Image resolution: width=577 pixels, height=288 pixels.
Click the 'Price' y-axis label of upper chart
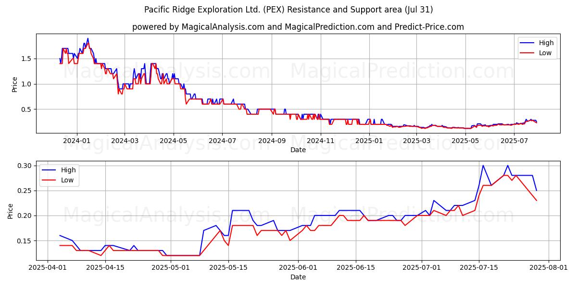(x=14, y=84)
